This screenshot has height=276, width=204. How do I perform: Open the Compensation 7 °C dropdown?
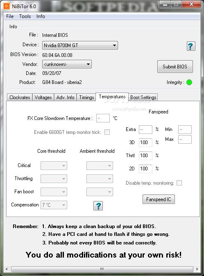(54, 205)
